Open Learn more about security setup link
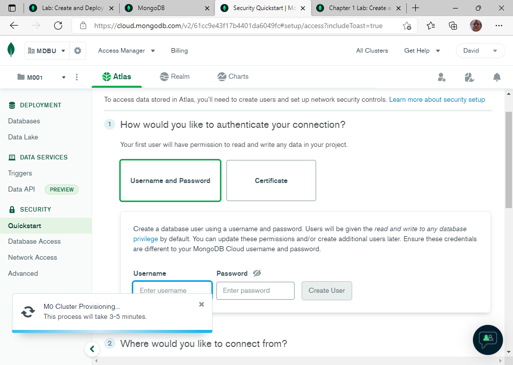 (437, 100)
